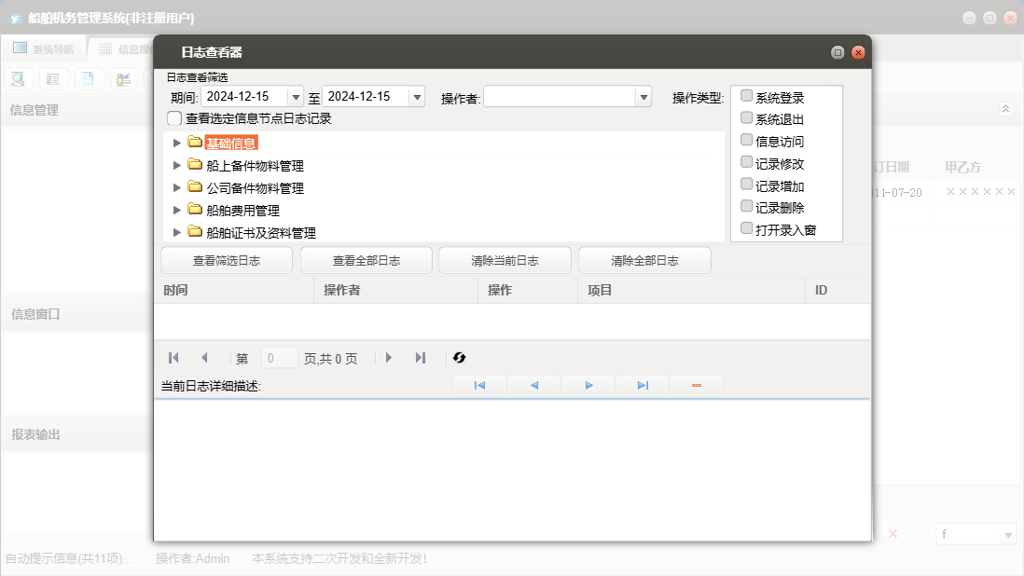This screenshot has height=576, width=1024.
Task: Jump to last page in log pager
Action: pos(421,358)
